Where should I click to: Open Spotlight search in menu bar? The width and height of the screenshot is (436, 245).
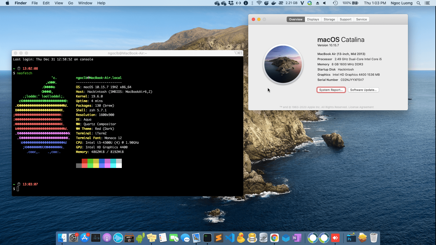coord(419,3)
